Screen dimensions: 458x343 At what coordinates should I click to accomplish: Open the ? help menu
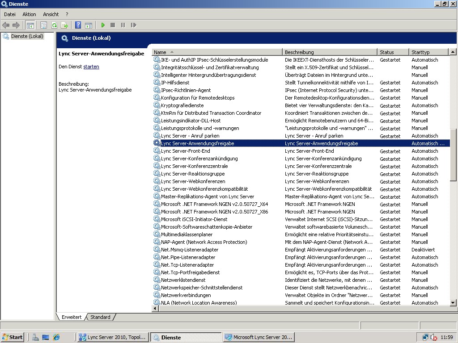tap(67, 14)
